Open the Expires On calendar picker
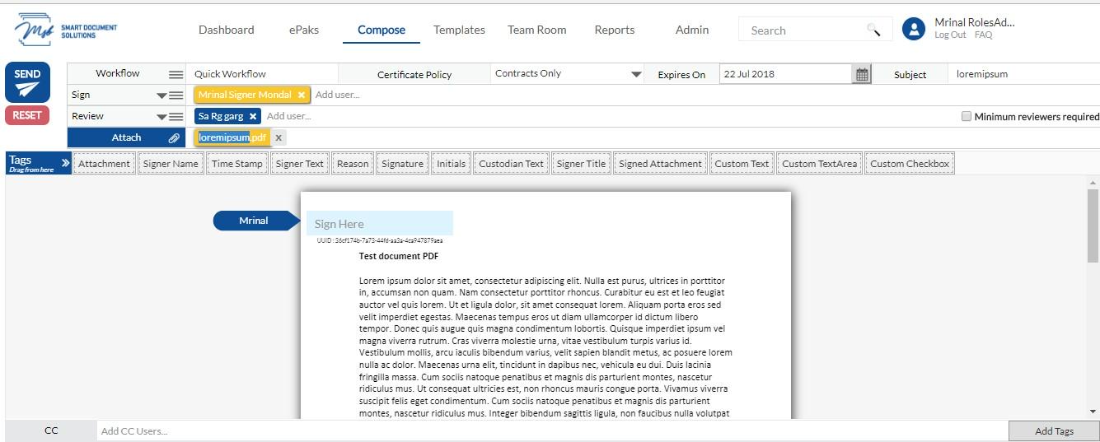The width and height of the screenshot is (1100, 442). pos(862,74)
